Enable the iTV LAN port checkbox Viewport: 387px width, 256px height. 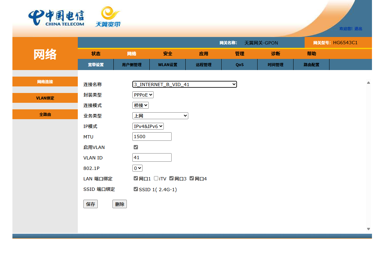click(x=156, y=178)
